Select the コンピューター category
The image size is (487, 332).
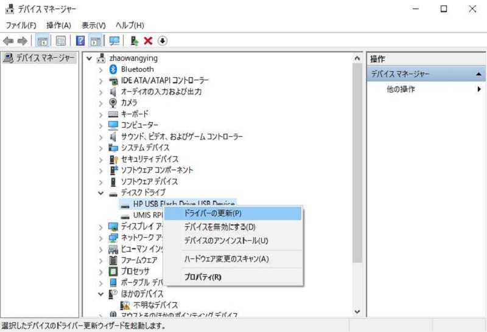139,125
